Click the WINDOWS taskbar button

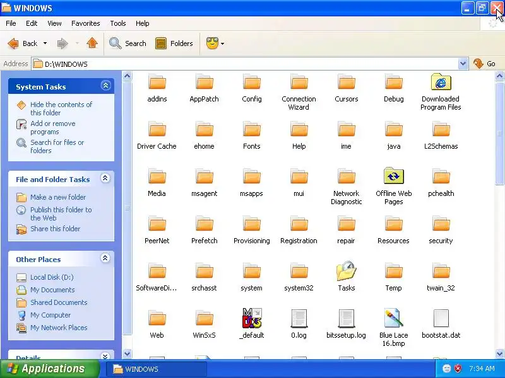(x=157, y=369)
